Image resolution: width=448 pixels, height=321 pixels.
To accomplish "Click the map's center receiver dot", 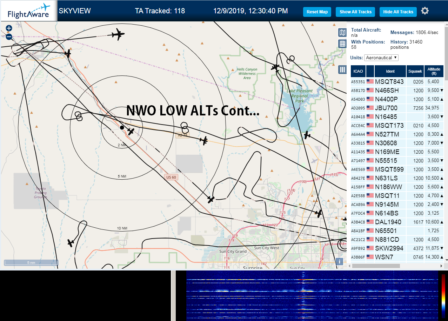I will tap(122, 127).
